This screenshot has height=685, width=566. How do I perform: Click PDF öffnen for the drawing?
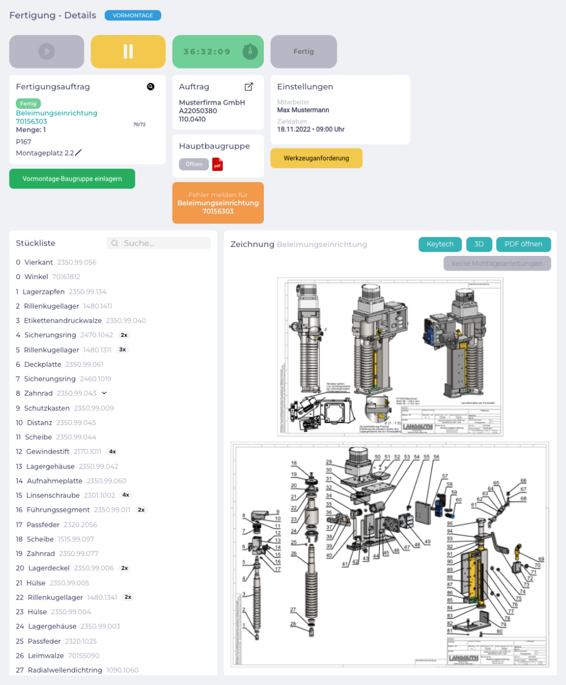[x=523, y=244]
